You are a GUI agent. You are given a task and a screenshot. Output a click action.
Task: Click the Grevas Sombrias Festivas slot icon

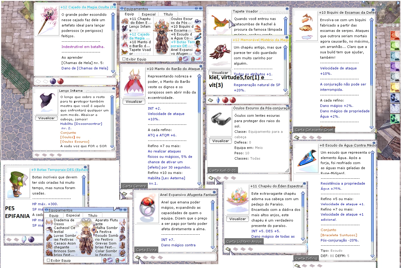click(x=122, y=245)
